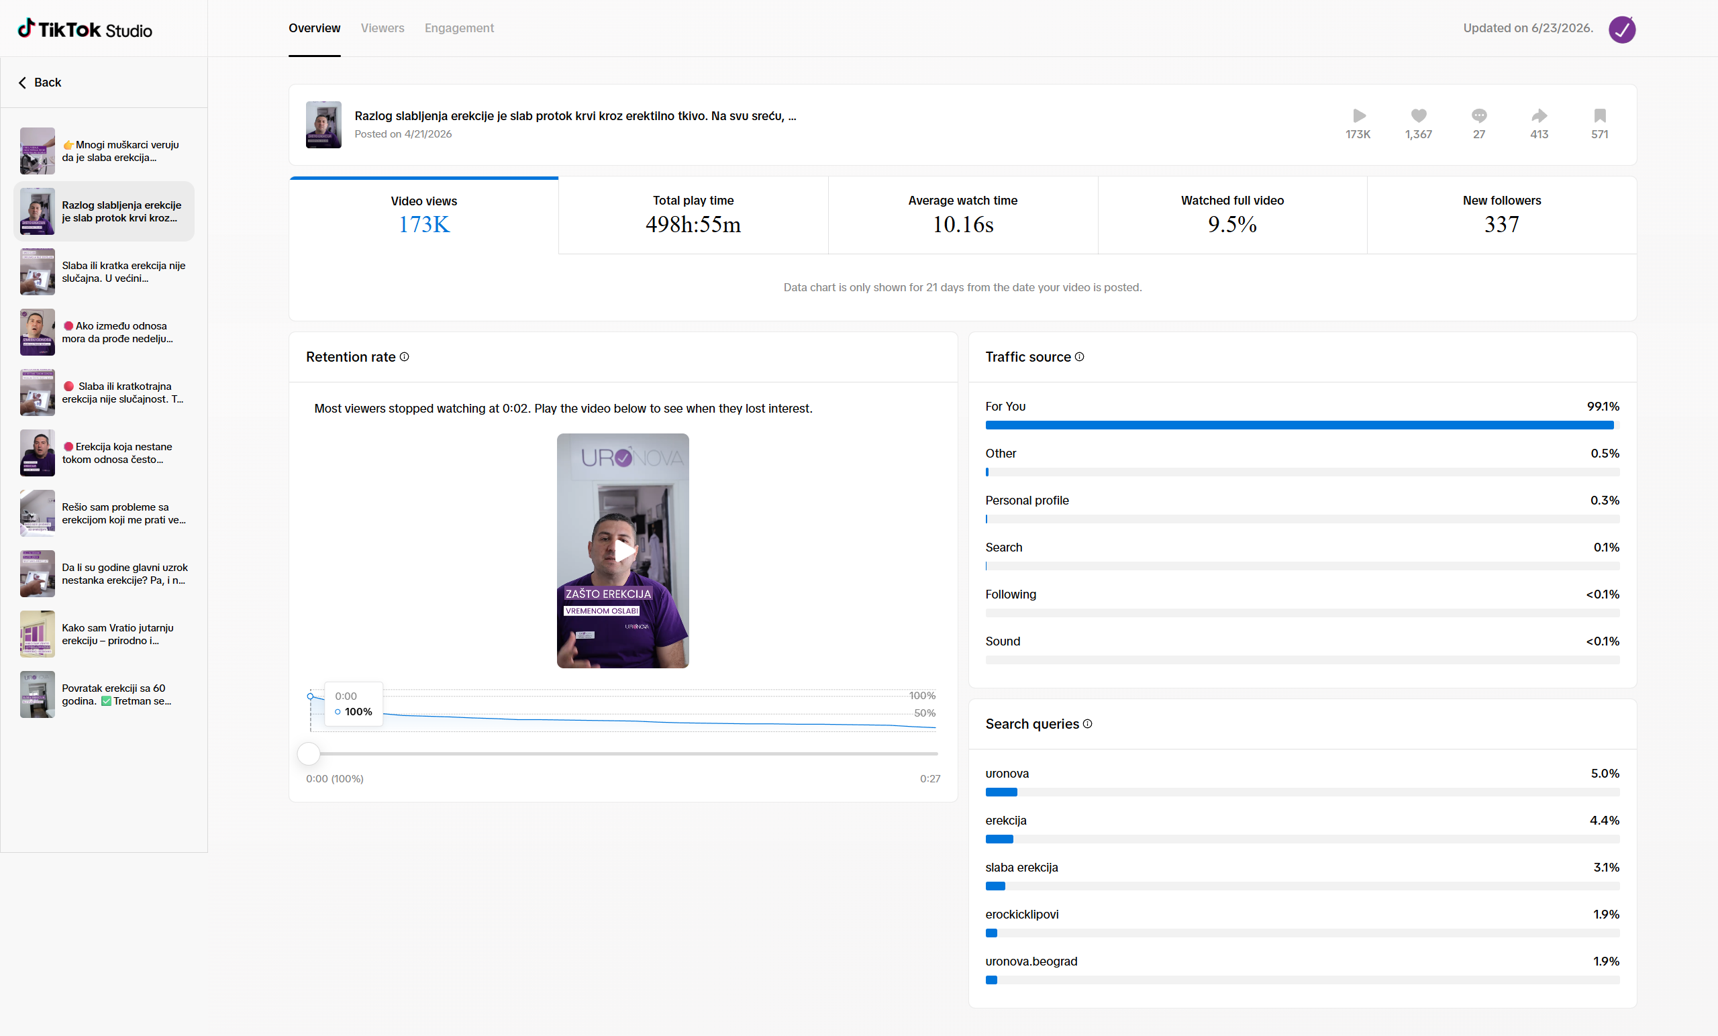Viewport: 1718px width, 1036px height.
Task: Click the Retention rate info icon
Action: [405, 357]
